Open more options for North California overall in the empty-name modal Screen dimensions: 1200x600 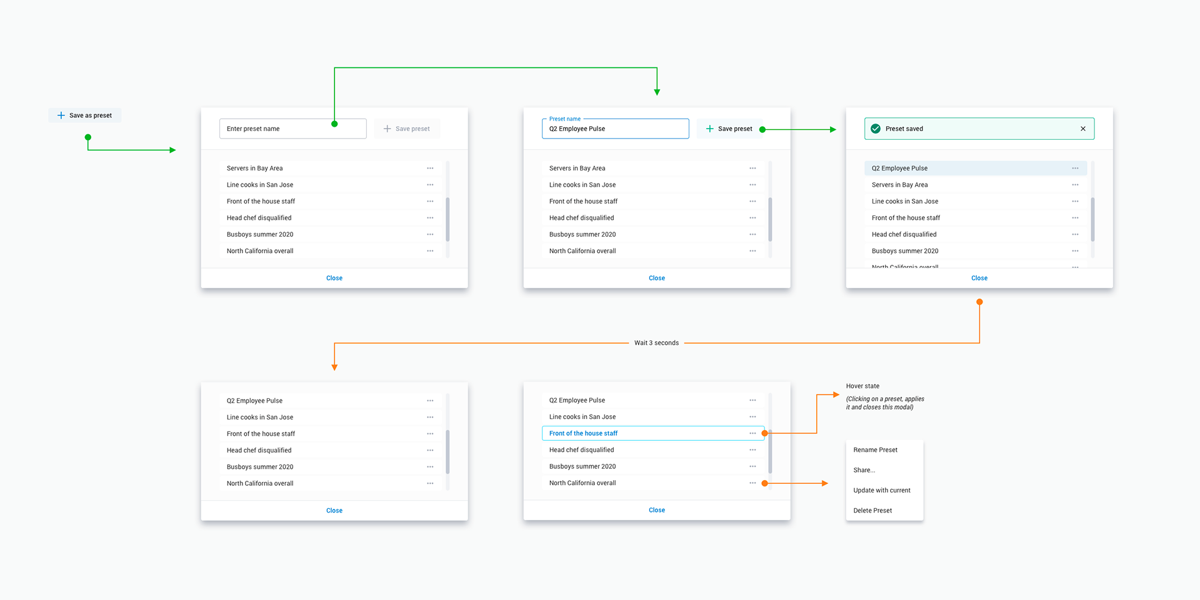coord(430,251)
